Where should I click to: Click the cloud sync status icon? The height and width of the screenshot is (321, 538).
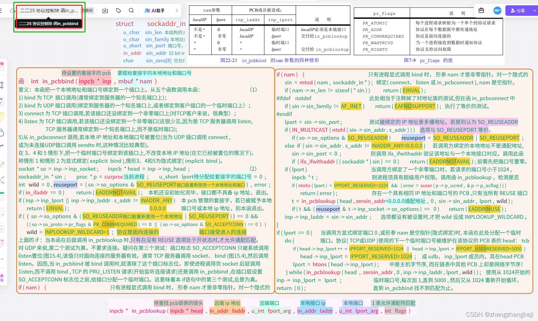coord(12,11)
